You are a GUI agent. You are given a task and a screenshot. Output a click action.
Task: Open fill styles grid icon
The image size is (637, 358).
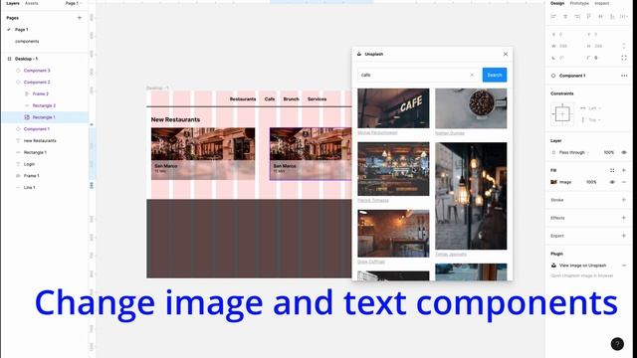(612, 170)
